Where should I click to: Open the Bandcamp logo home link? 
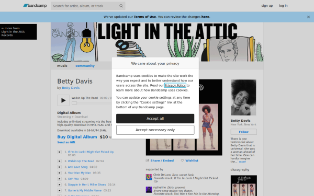[x=35, y=6]
